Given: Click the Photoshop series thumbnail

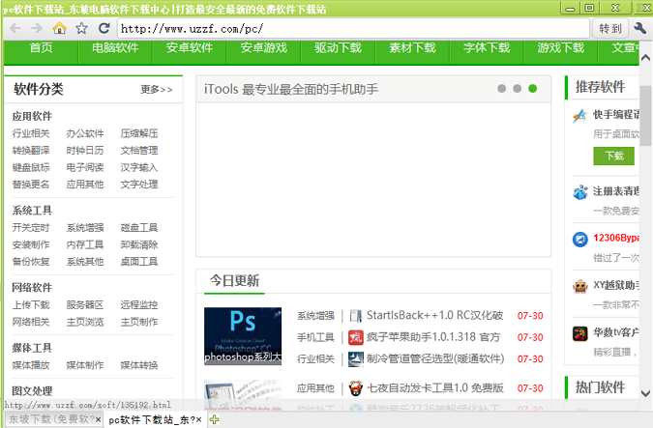Looking at the screenshot, I should [243, 336].
